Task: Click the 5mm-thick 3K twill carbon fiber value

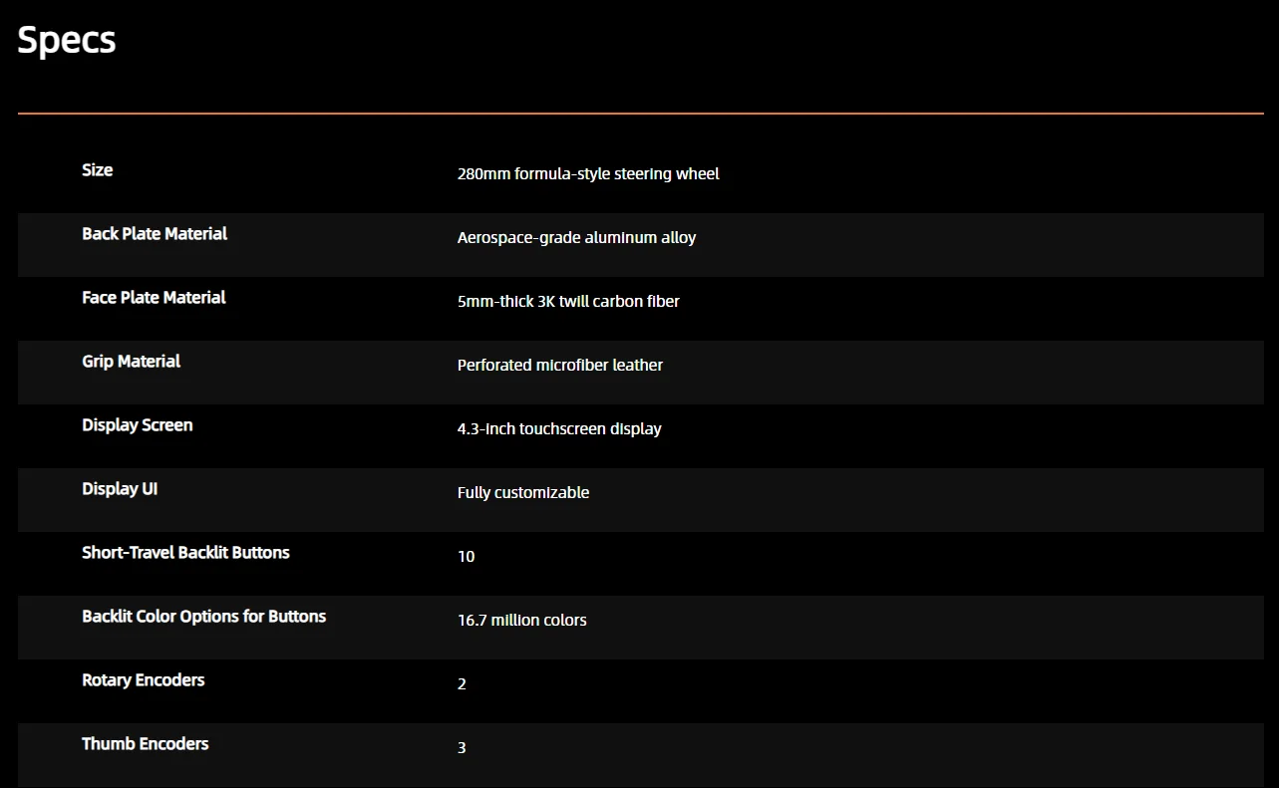Action: point(568,302)
